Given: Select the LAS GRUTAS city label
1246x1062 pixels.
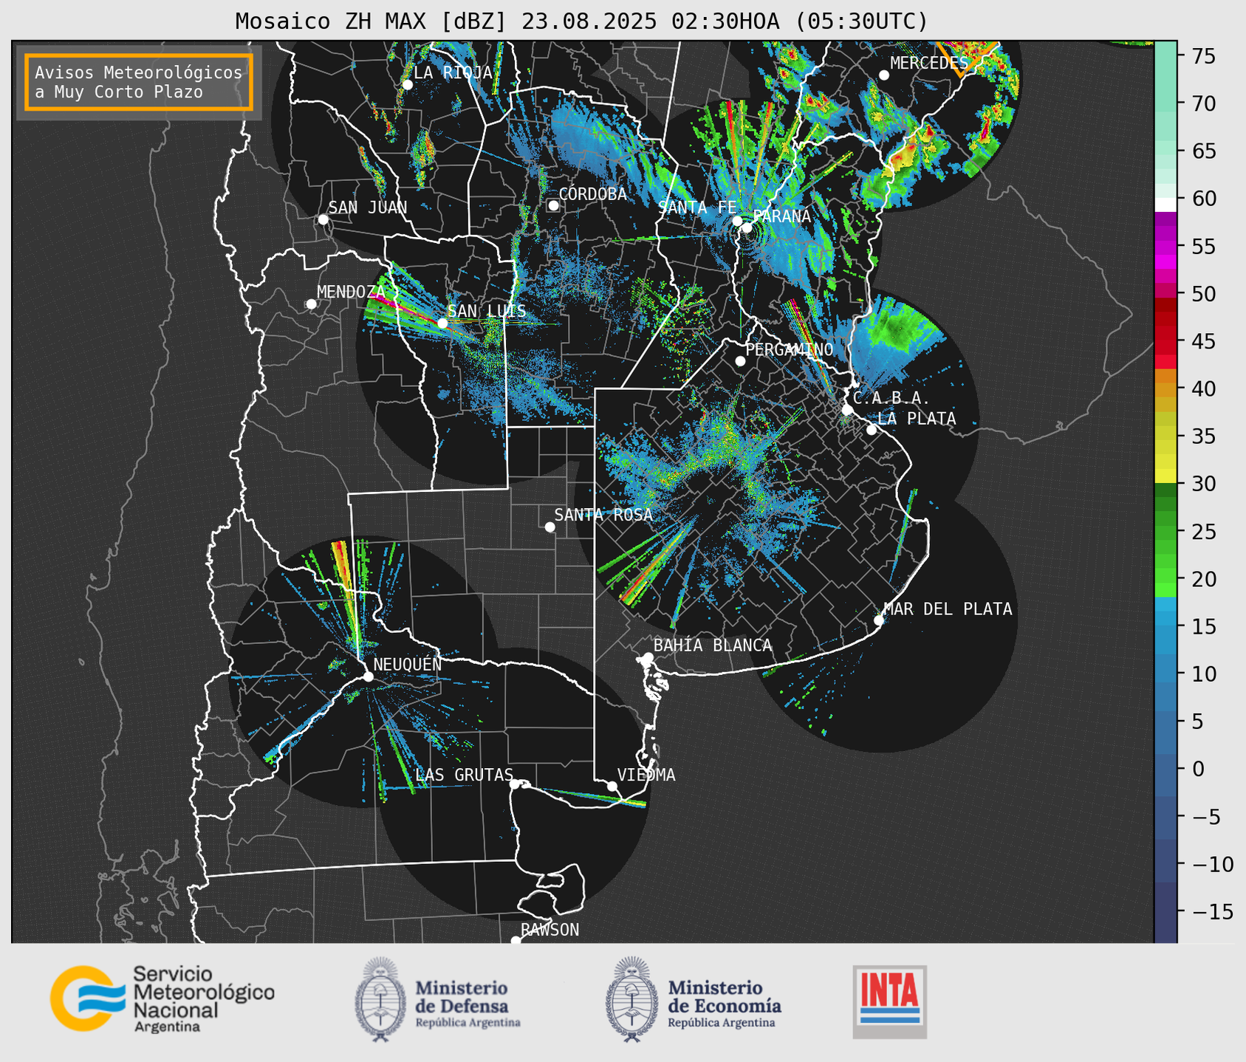Looking at the screenshot, I should tap(464, 775).
